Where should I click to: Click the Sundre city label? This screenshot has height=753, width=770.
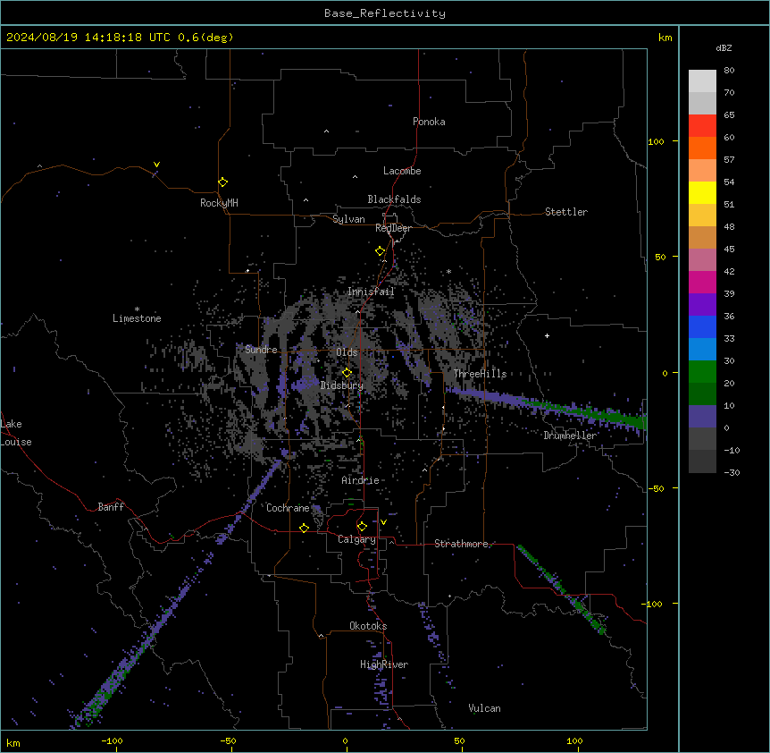pos(261,350)
